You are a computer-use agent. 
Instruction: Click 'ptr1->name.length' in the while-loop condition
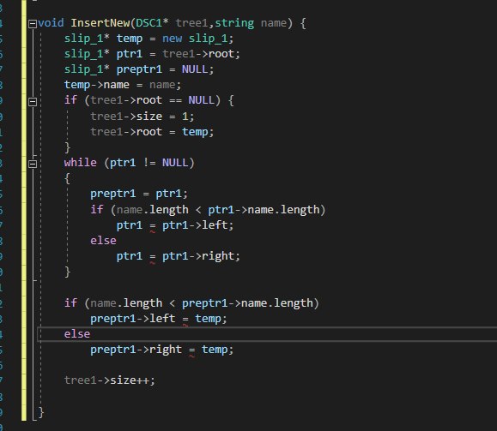(264, 210)
